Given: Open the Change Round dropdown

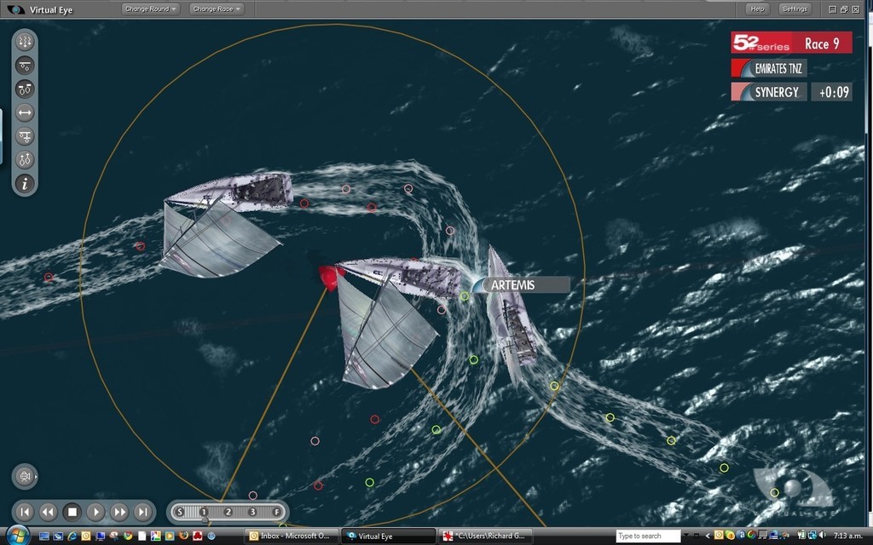Looking at the screenshot, I should click(150, 9).
